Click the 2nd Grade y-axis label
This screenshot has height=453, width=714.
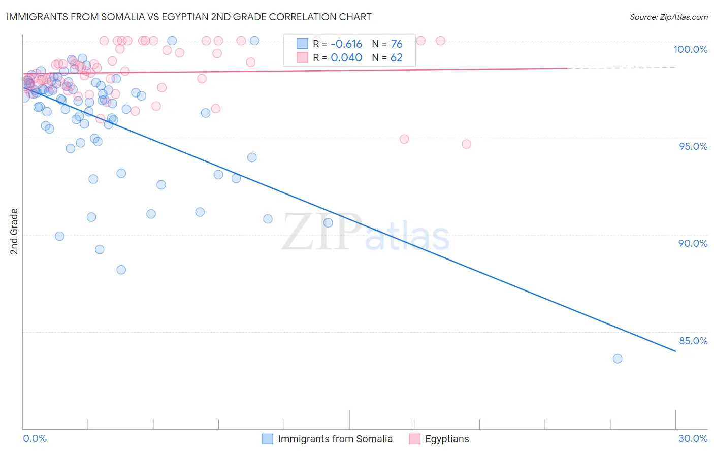[14, 232]
